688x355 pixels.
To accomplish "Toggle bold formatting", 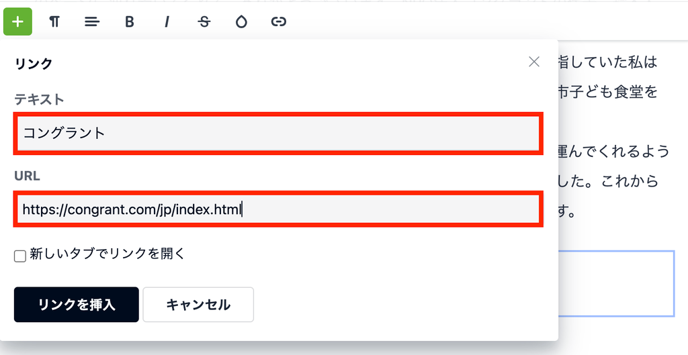I will point(129,21).
